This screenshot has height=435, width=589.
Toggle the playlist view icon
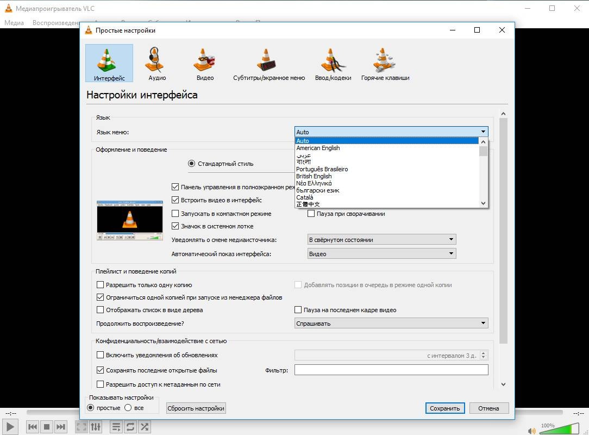[116, 427]
